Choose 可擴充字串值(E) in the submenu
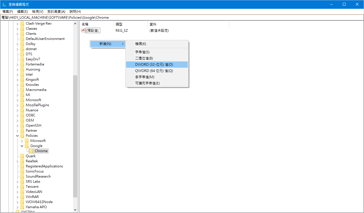 click(157, 83)
